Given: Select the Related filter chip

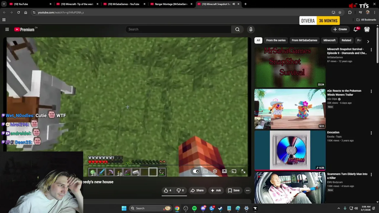Looking at the screenshot, I should pos(346,40).
